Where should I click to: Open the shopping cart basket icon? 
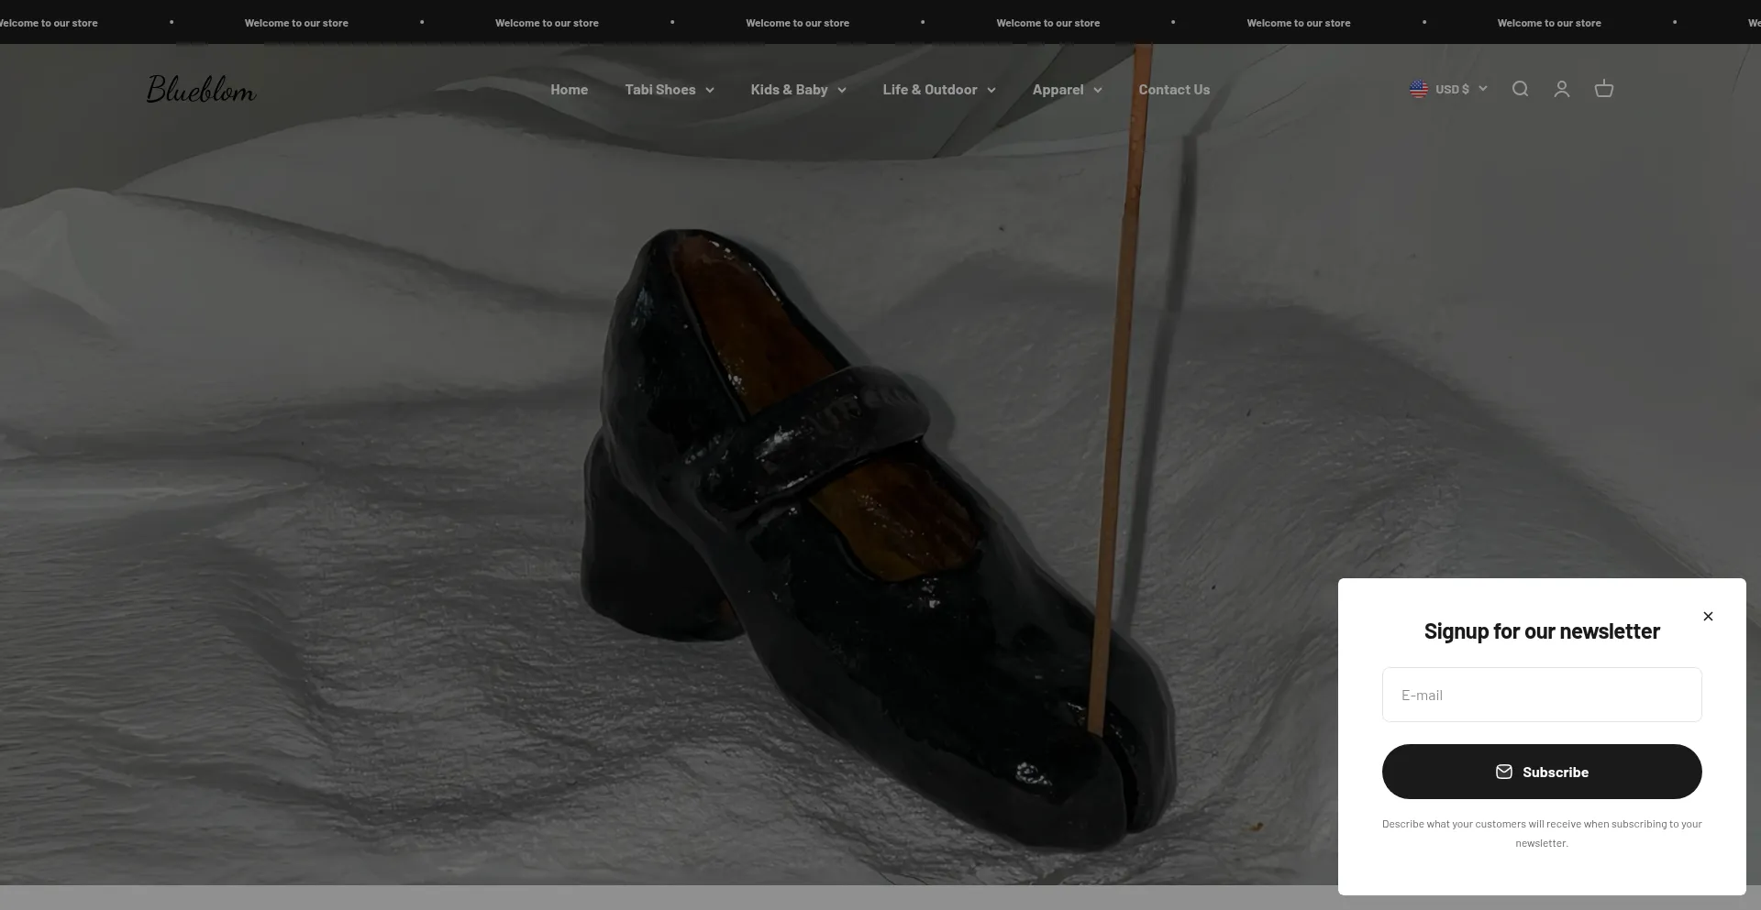(x=1604, y=89)
